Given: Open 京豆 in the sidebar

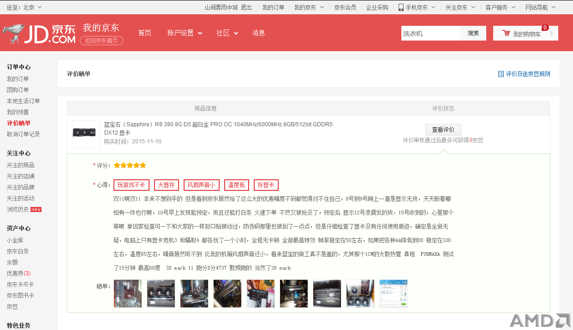Looking at the screenshot, I should click(12, 306).
